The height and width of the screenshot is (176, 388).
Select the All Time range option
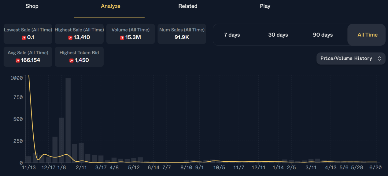click(x=367, y=35)
